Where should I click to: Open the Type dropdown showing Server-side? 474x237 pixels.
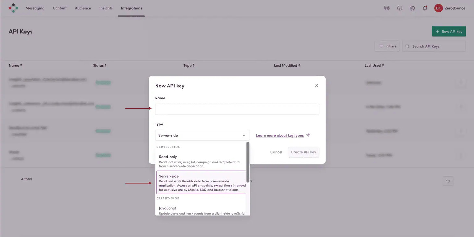pyautogui.click(x=202, y=135)
